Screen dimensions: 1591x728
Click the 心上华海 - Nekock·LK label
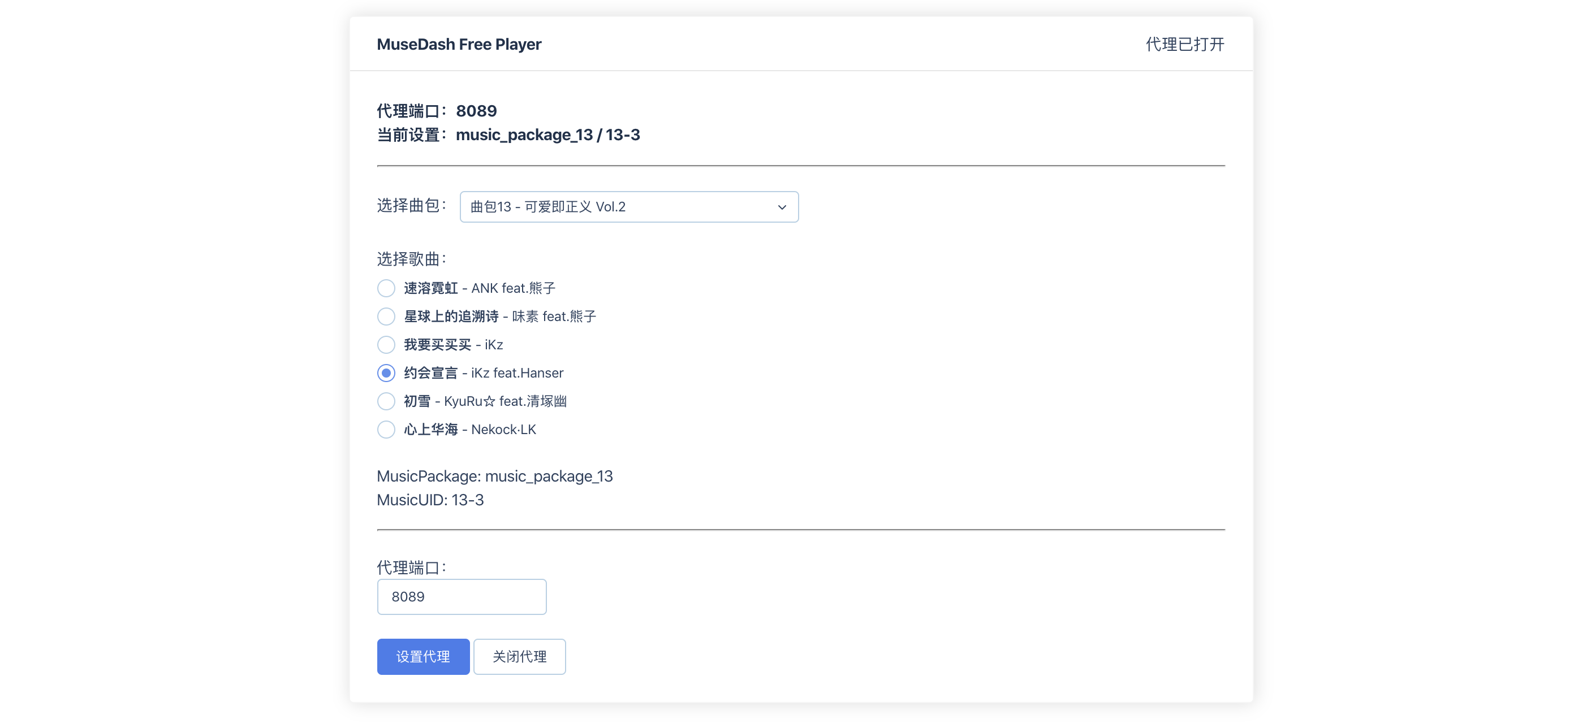tap(469, 430)
